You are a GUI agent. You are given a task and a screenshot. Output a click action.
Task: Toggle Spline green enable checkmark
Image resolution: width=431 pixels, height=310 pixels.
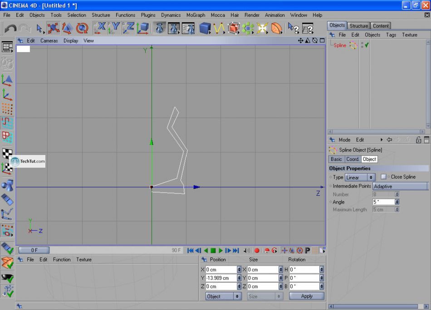pos(367,45)
